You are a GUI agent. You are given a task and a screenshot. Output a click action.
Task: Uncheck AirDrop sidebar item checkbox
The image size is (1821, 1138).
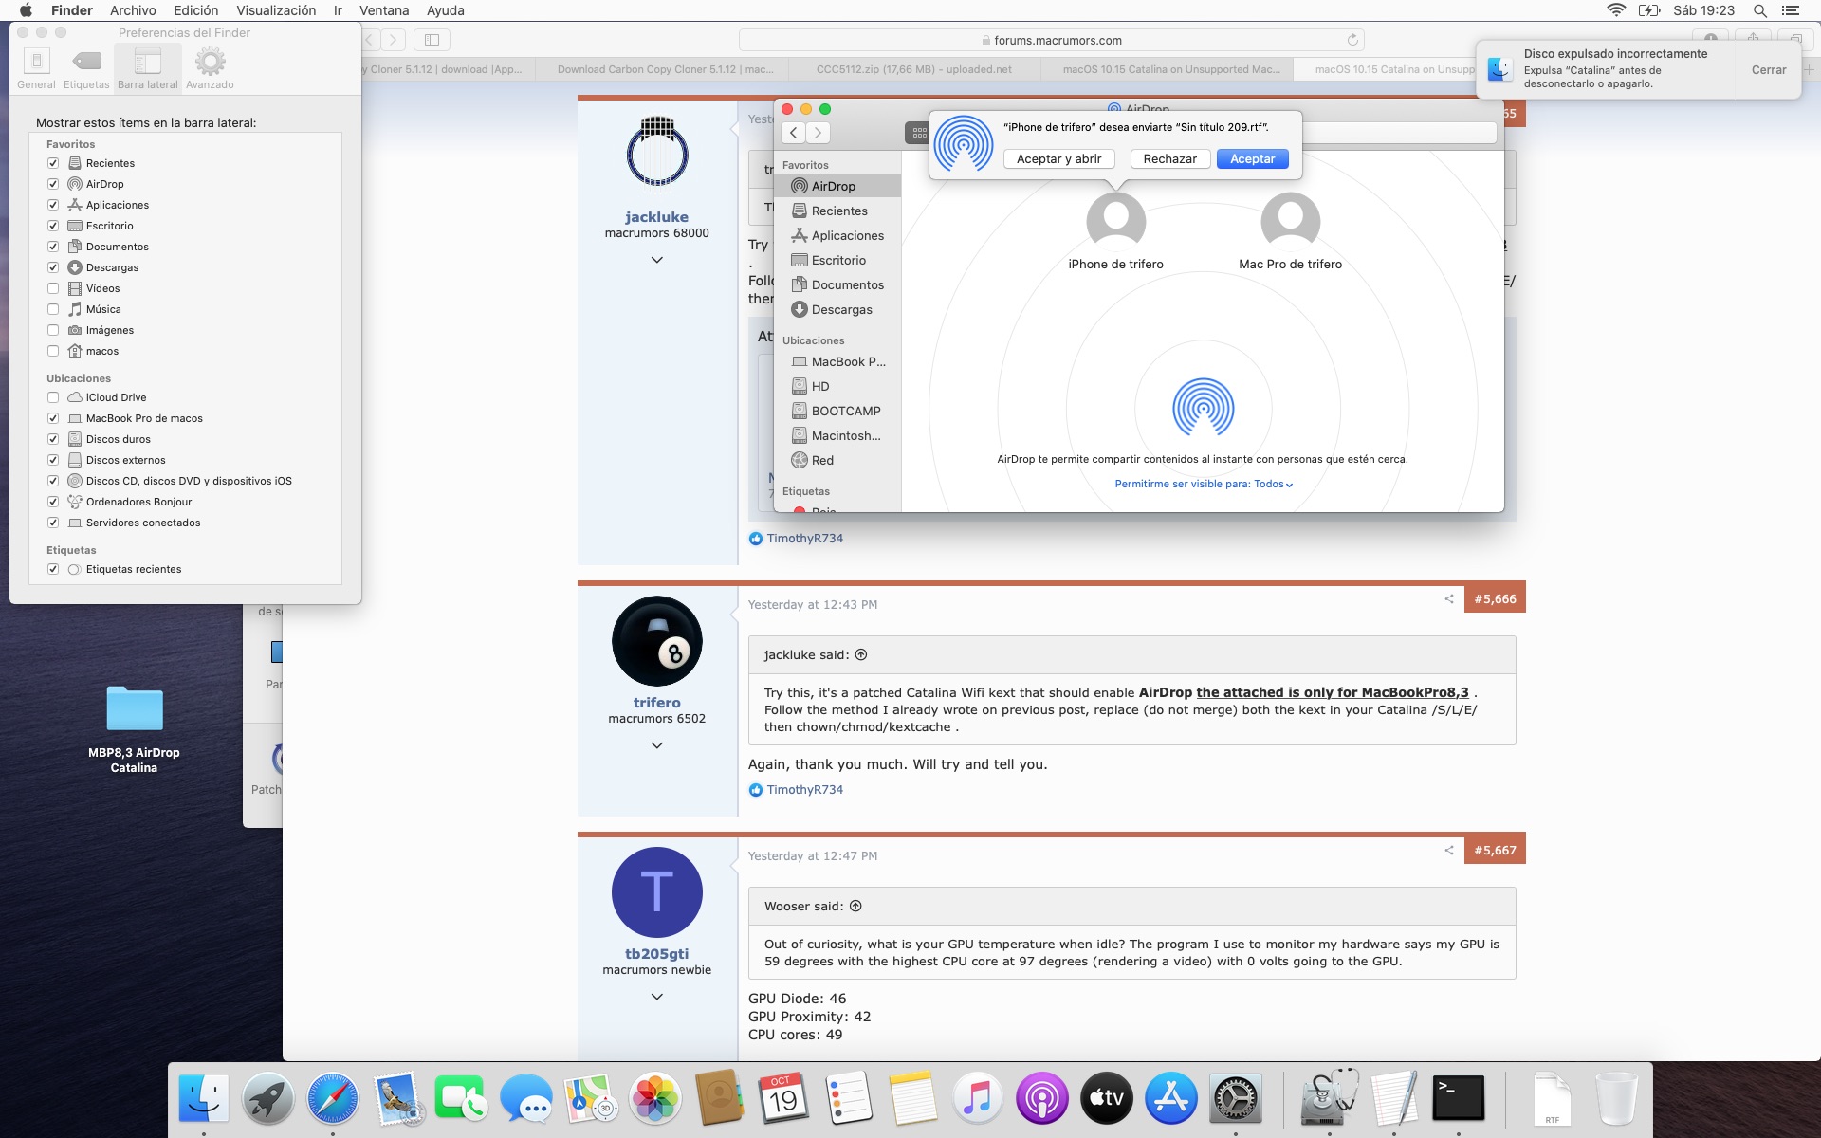pos(53,184)
